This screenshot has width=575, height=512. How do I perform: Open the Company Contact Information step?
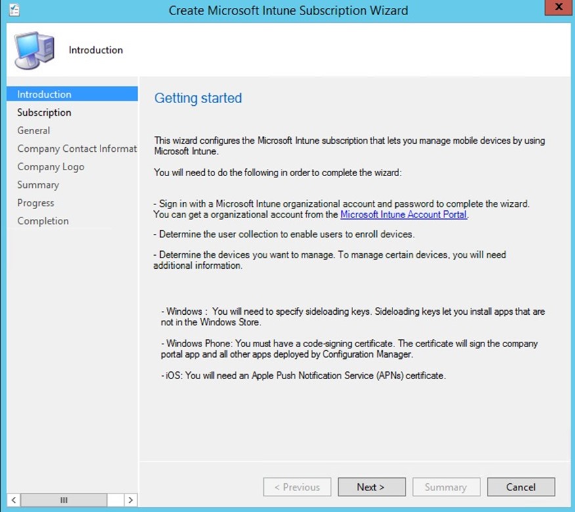(x=77, y=149)
